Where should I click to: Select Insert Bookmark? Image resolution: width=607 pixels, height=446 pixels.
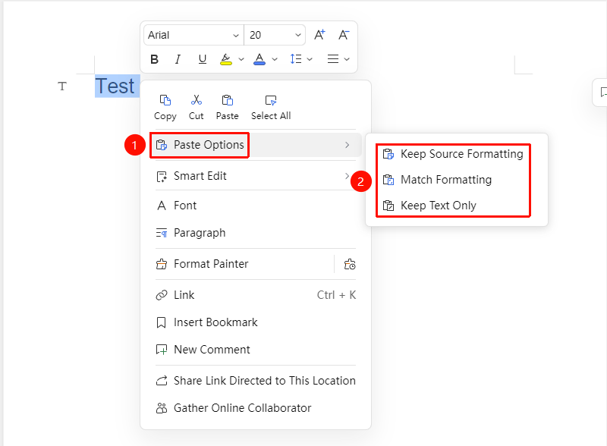(x=256, y=322)
